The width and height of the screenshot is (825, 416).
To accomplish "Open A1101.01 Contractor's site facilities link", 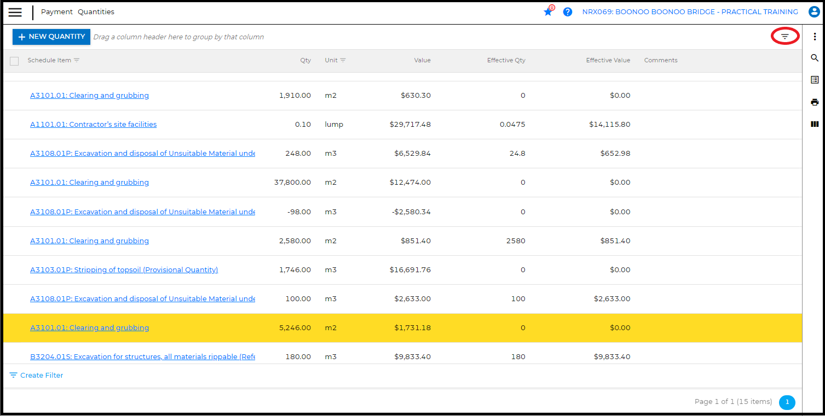I will pyautogui.click(x=93, y=125).
